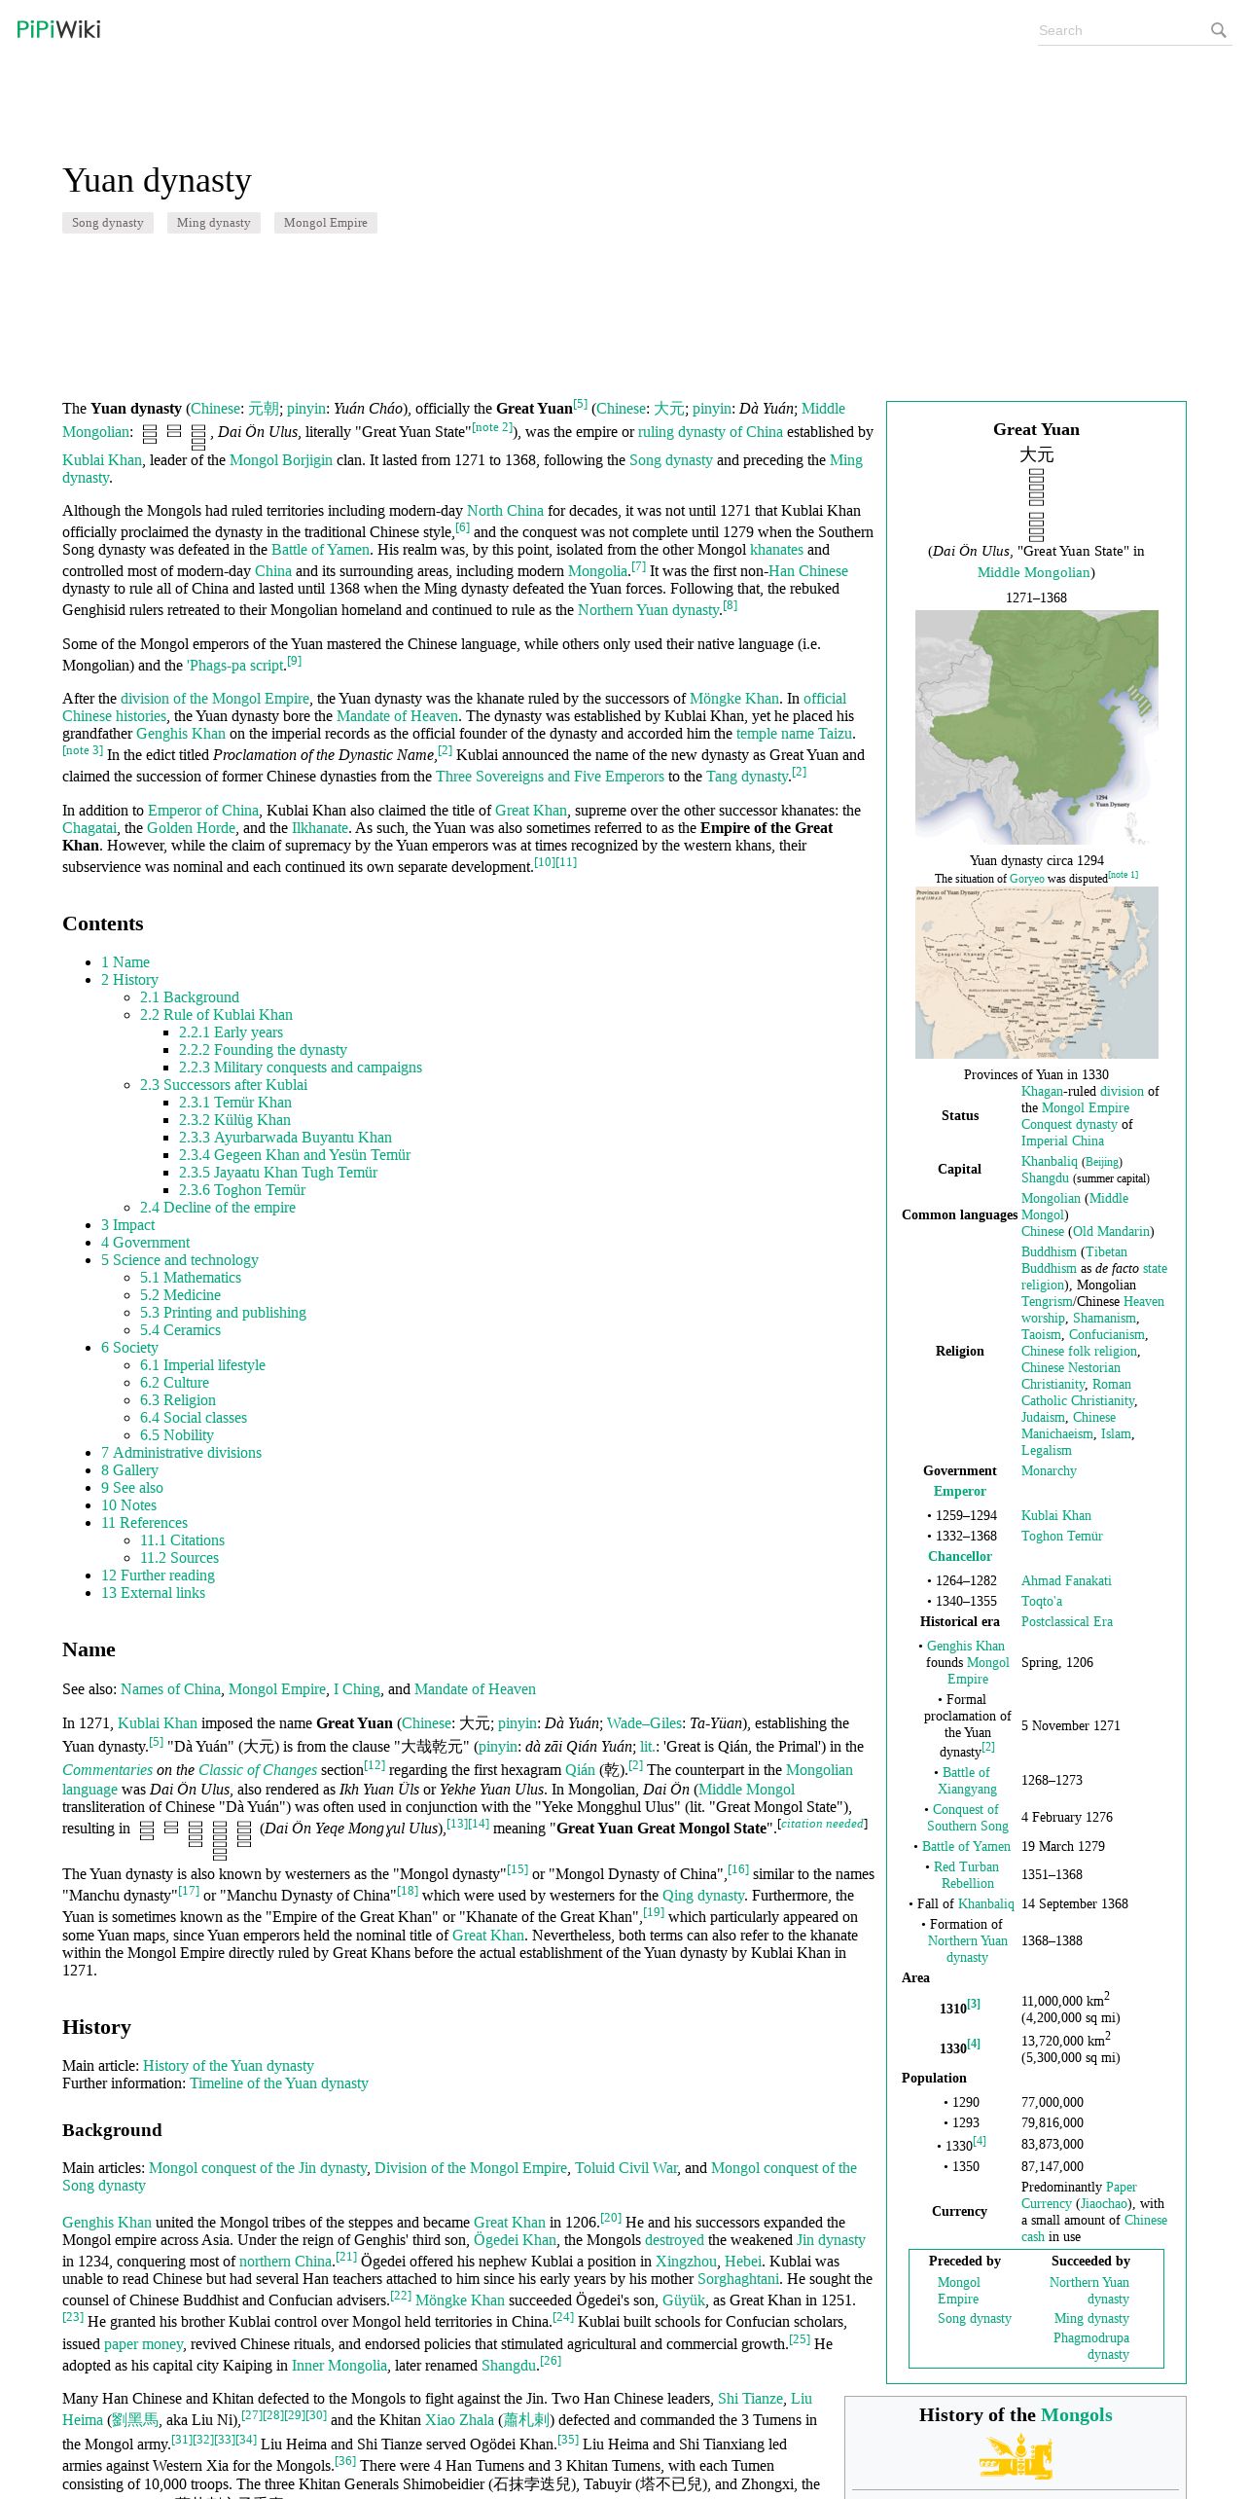Open the Chancellor heading link
The image size is (1249, 2499).
(960, 1556)
